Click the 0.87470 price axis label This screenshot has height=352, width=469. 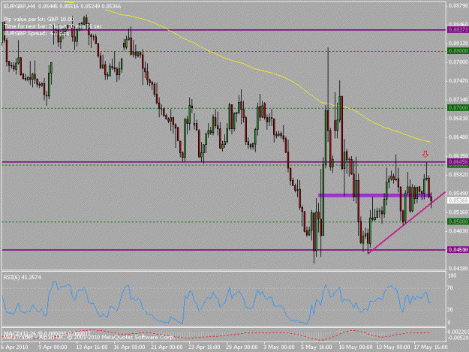(x=458, y=81)
